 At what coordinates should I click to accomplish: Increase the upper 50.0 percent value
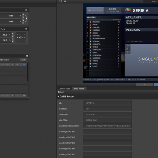(13, 34)
